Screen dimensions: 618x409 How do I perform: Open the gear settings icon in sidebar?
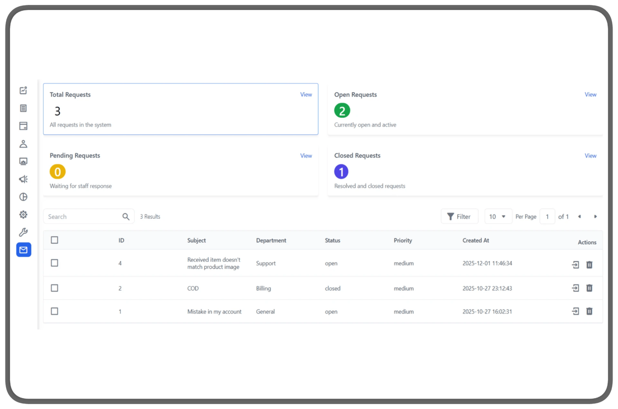coord(23,214)
